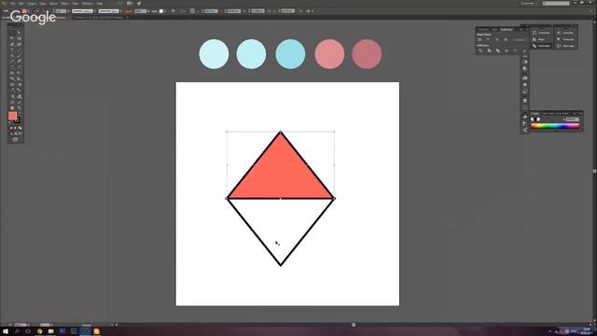Click the Task View taskbar icon
Screen dimensions: 597x336
[x=28, y=331]
